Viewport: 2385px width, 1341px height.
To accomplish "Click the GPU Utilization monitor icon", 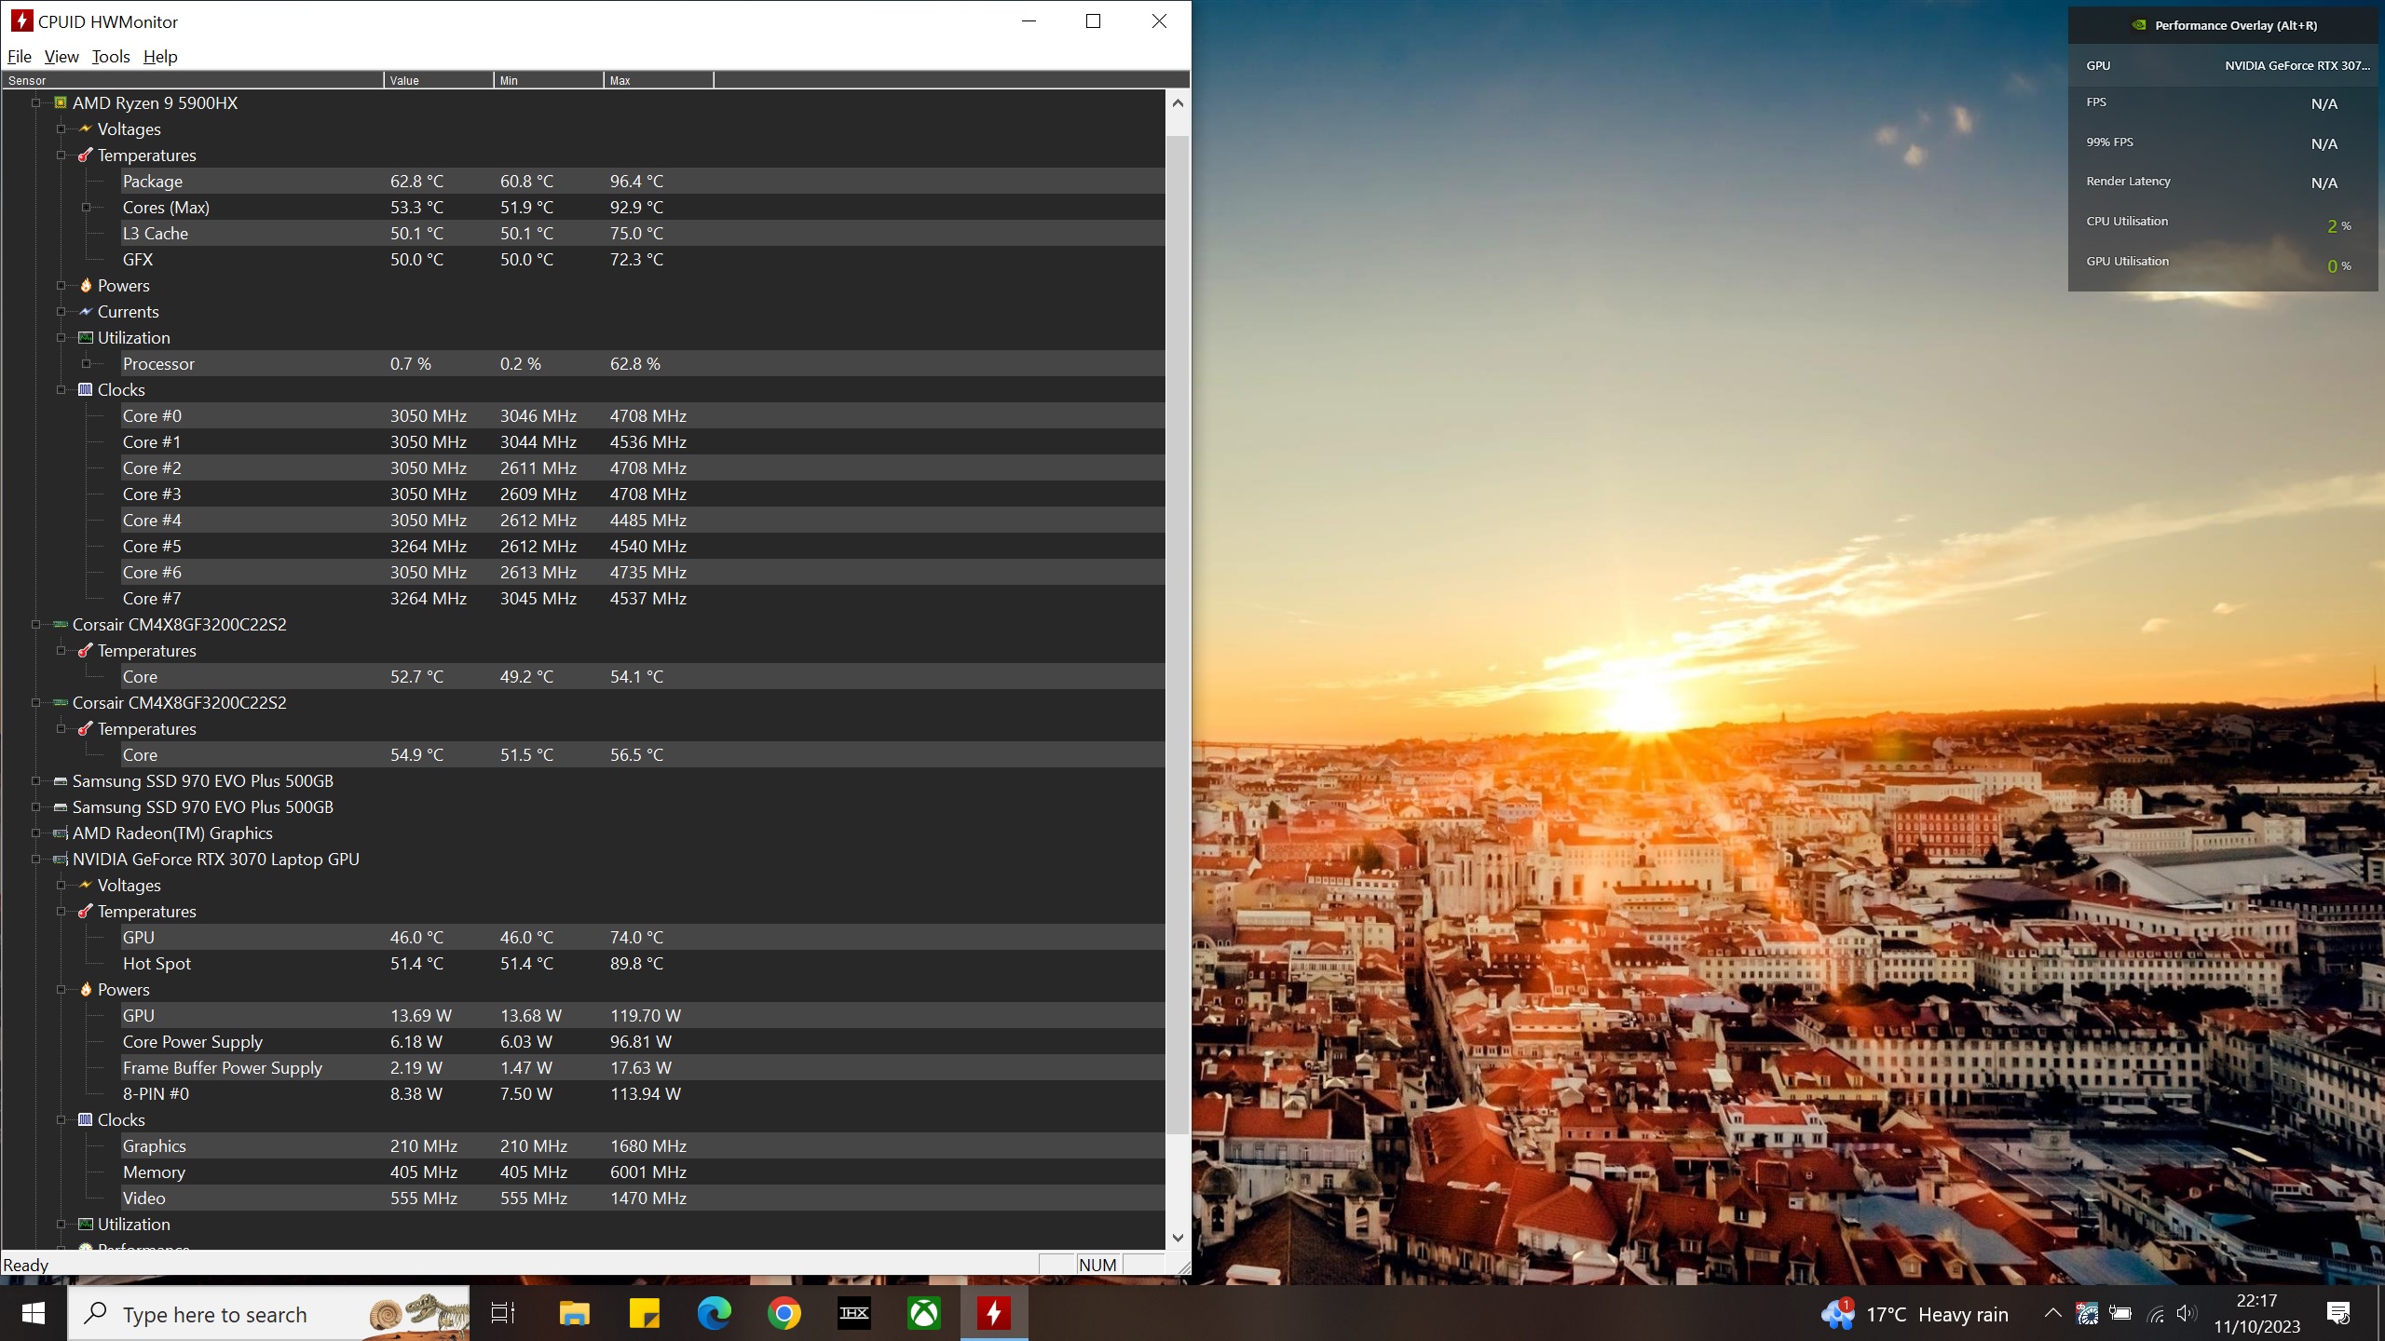I will click(86, 1224).
